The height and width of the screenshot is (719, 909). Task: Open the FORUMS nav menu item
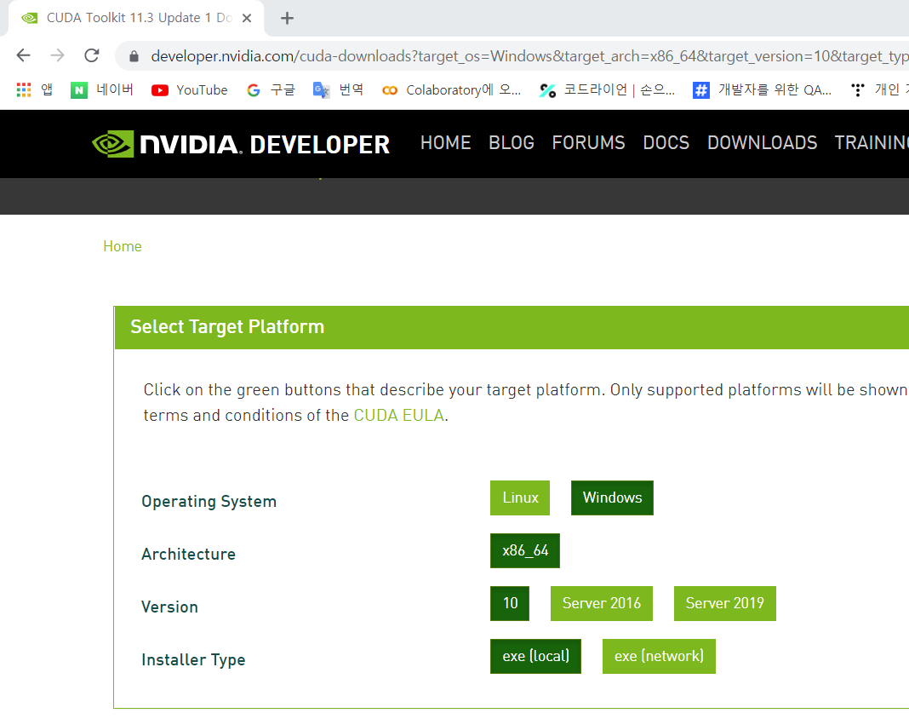tap(588, 143)
